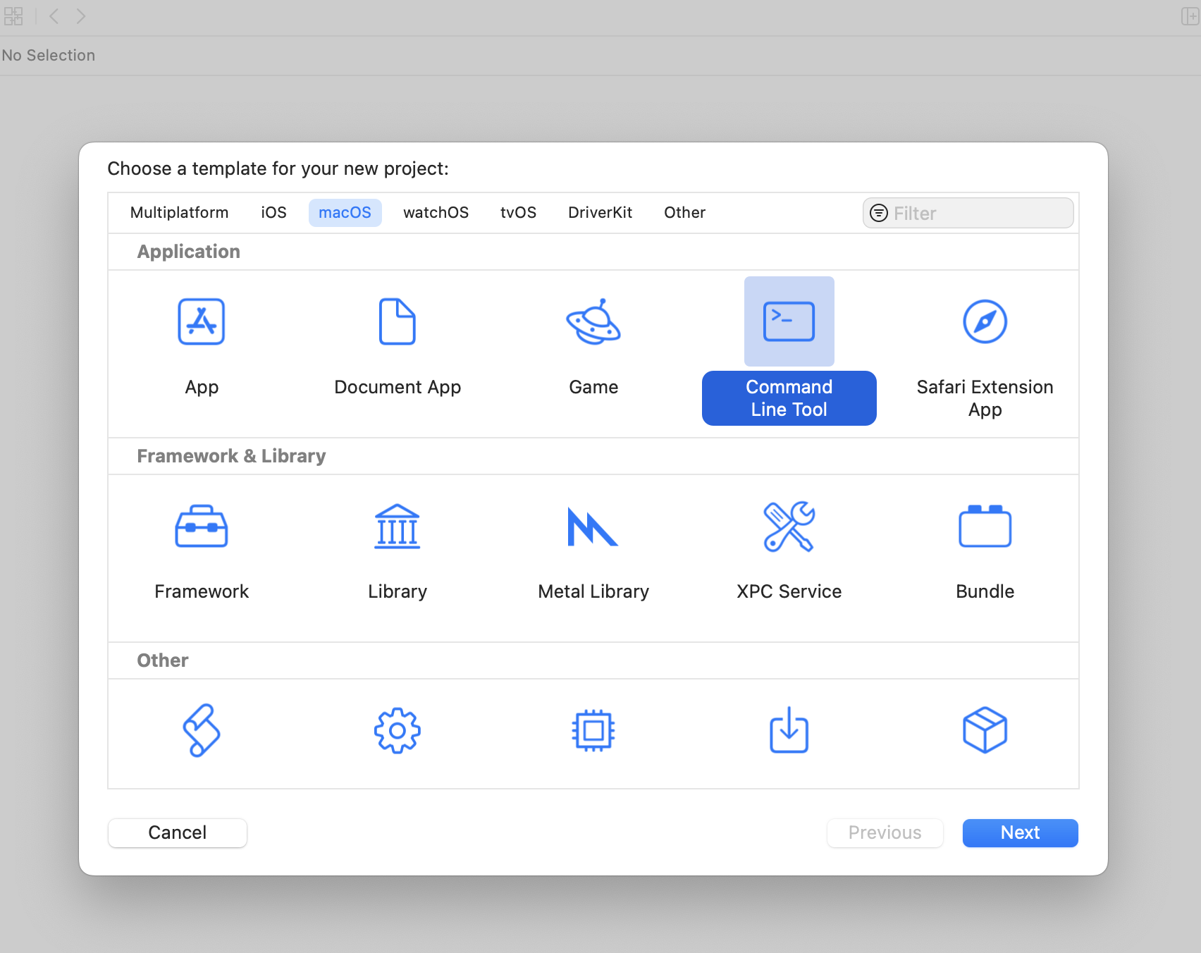
Task: Open the grid related-items icon in editor bar
Action: [13, 16]
